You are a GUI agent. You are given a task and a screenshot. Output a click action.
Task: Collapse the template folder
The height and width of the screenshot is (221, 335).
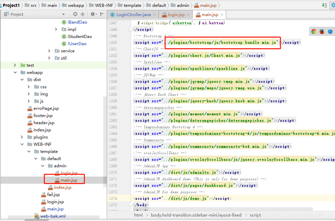(29, 152)
